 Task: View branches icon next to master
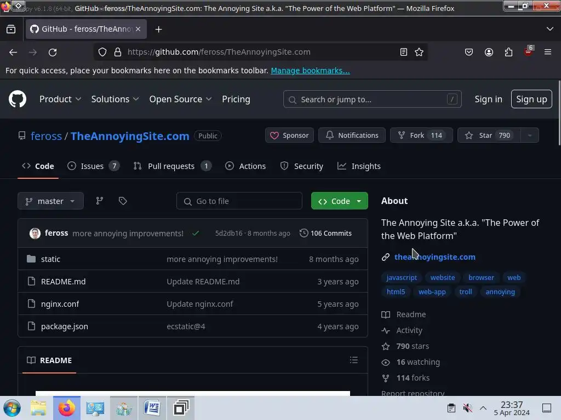[100, 201]
